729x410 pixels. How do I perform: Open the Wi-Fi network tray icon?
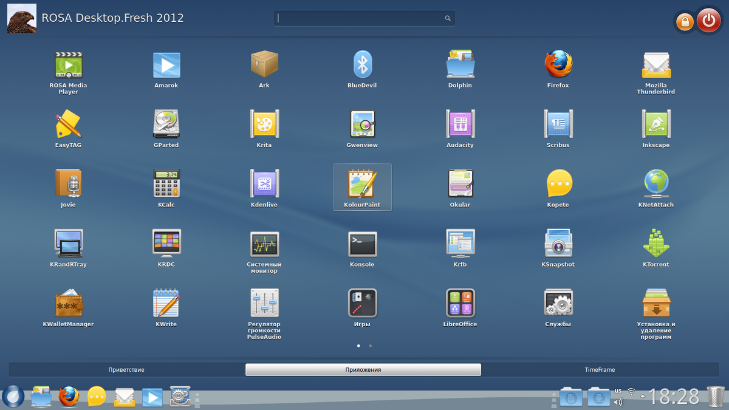point(631,391)
